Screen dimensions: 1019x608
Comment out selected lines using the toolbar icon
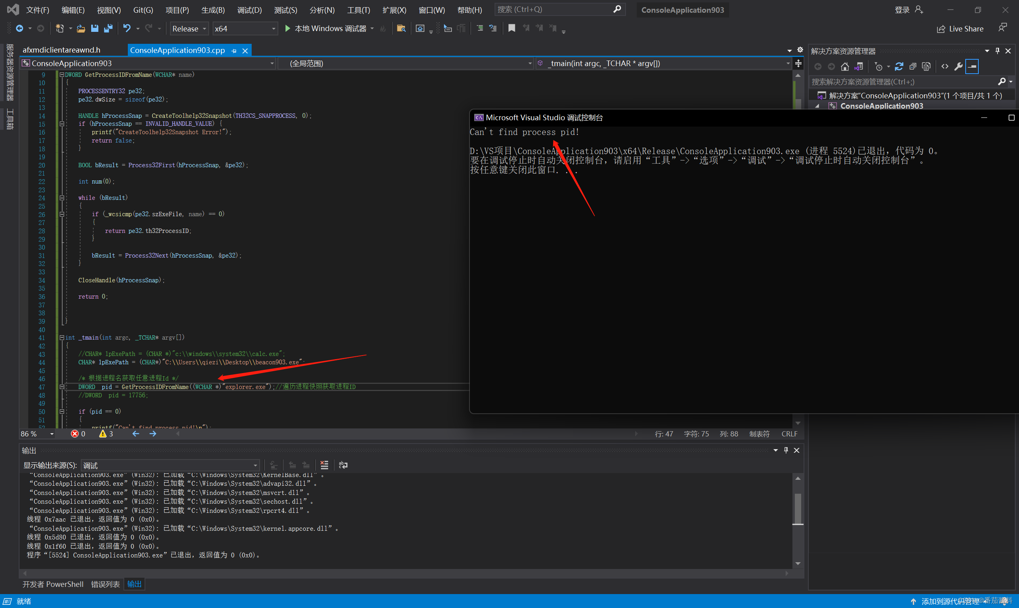[480, 28]
